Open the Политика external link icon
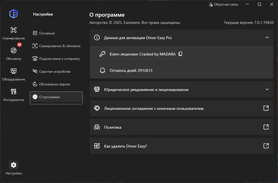This screenshot has height=183, width=278. [266, 127]
